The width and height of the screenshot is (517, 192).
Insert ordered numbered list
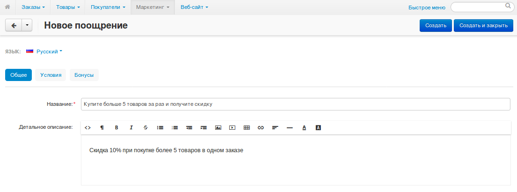pyautogui.click(x=175, y=128)
